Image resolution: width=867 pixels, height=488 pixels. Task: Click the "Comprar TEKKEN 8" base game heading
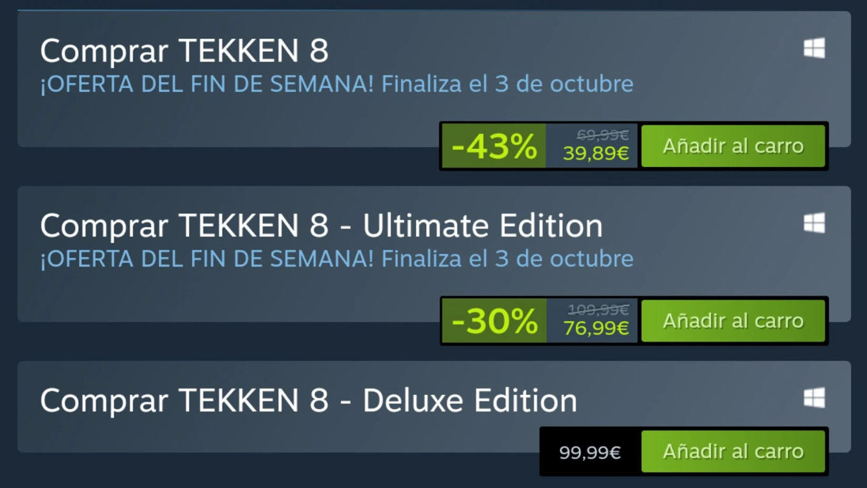tap(184, 50)
